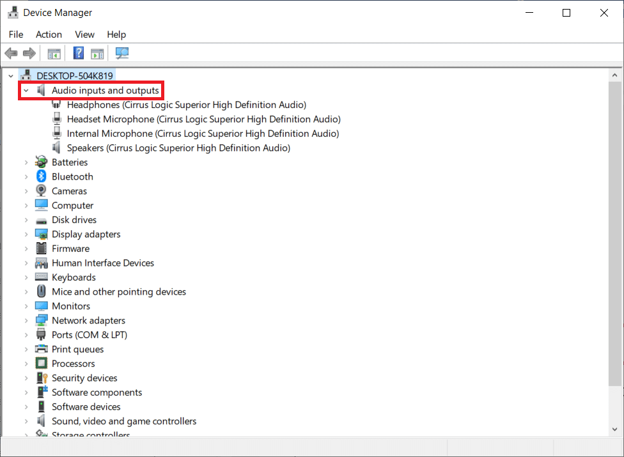
Task: Click the Back arrow toolbar icon
Action: (11, 53)
